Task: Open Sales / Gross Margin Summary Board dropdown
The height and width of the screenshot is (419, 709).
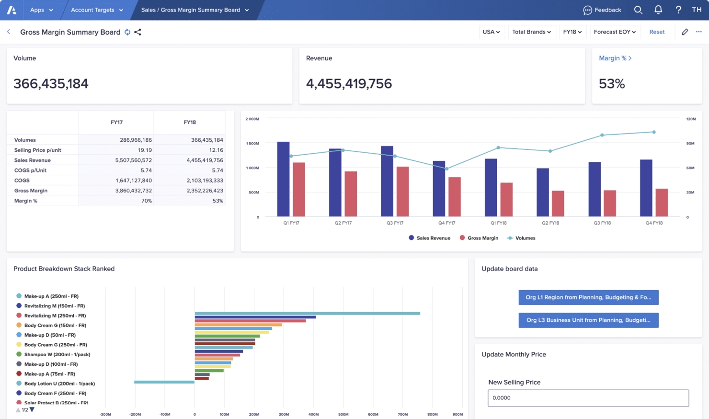Action: (195, 10)
